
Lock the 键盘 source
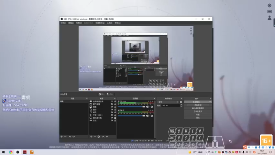115,112
